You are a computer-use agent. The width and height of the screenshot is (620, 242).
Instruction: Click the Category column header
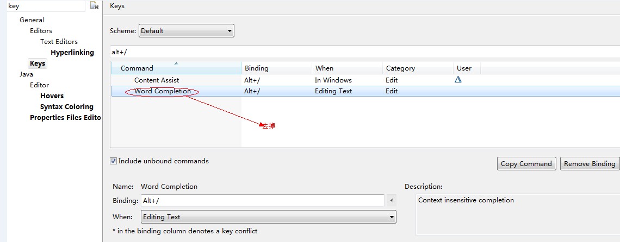[x=417, y=68]
